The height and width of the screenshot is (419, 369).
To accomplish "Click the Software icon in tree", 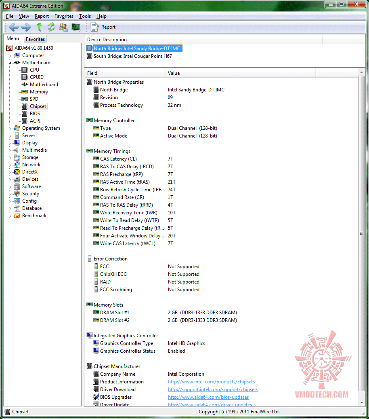I will [17, 186].
